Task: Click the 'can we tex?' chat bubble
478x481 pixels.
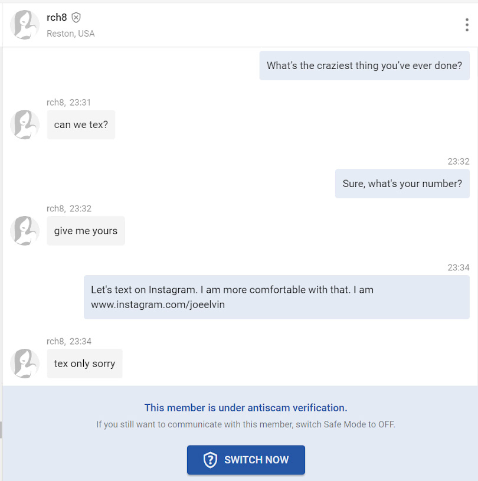Action: 81,125
